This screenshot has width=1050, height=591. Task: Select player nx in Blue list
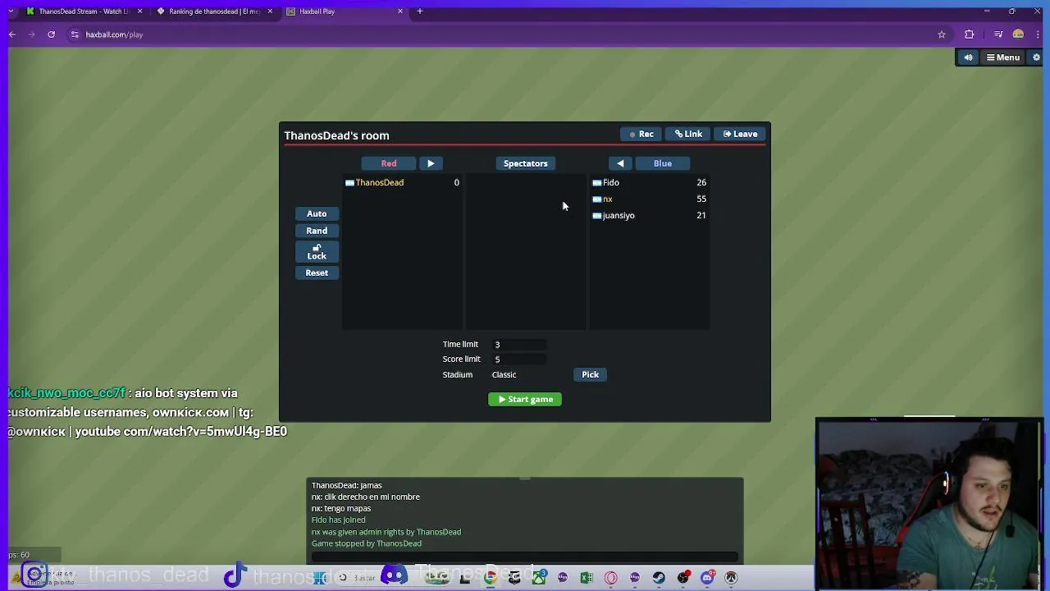pyautogui.click(x=649, y=199)
